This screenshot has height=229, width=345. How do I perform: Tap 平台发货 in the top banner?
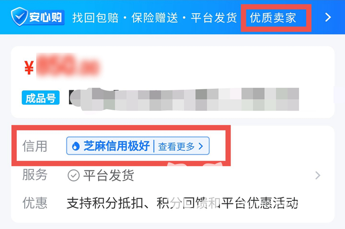[x=213, y=18]
